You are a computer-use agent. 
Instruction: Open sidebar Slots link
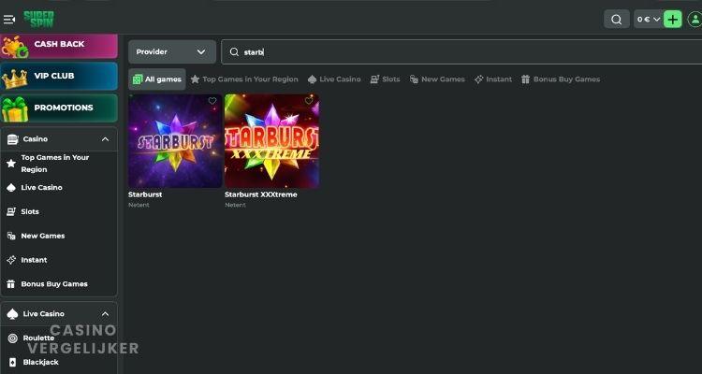pos(59,211)
